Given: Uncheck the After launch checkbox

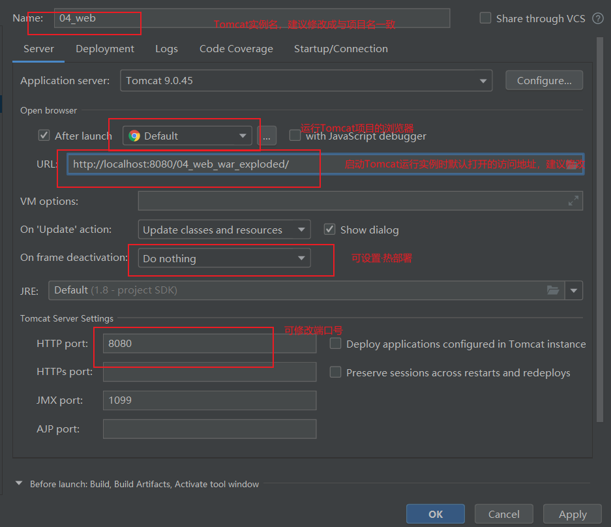Looking at the screenshot, I should 44,135.
